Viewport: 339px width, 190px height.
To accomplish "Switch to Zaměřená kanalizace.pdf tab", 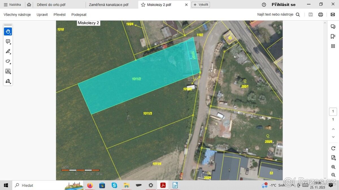I will pyautogui.click(x=108, y=5).
